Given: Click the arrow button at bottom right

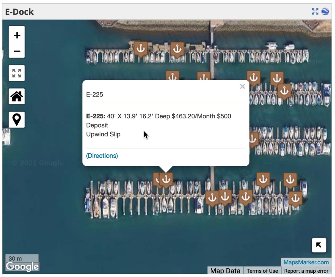Looking at the screenshot, I should pos(319,245).
